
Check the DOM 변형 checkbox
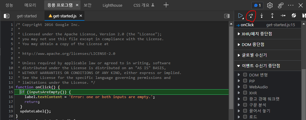coord(245,75)
